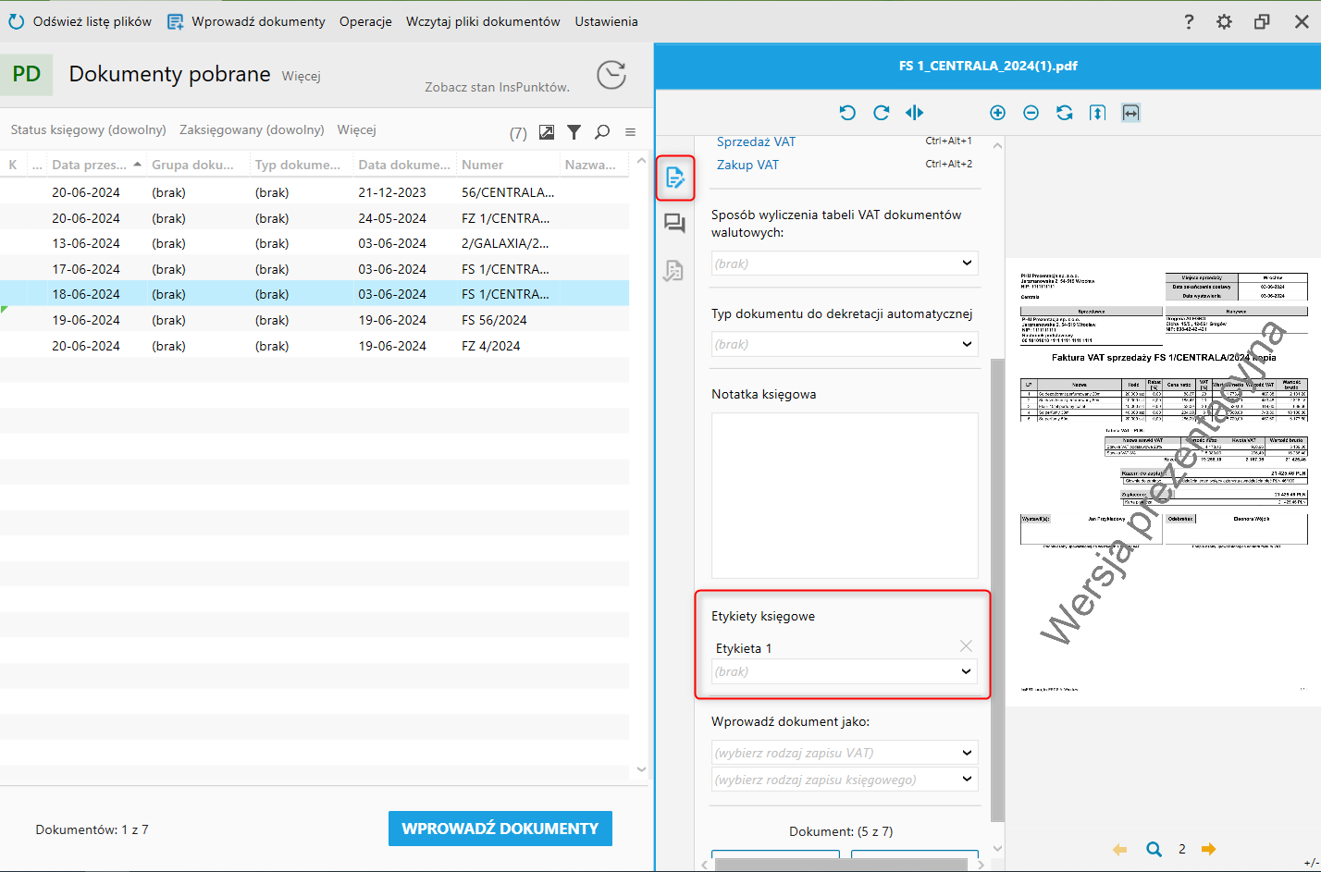This screenshot has width=1321, height=872.
Task: Go to next PDF page arrow
Action: pos(1208,849)
